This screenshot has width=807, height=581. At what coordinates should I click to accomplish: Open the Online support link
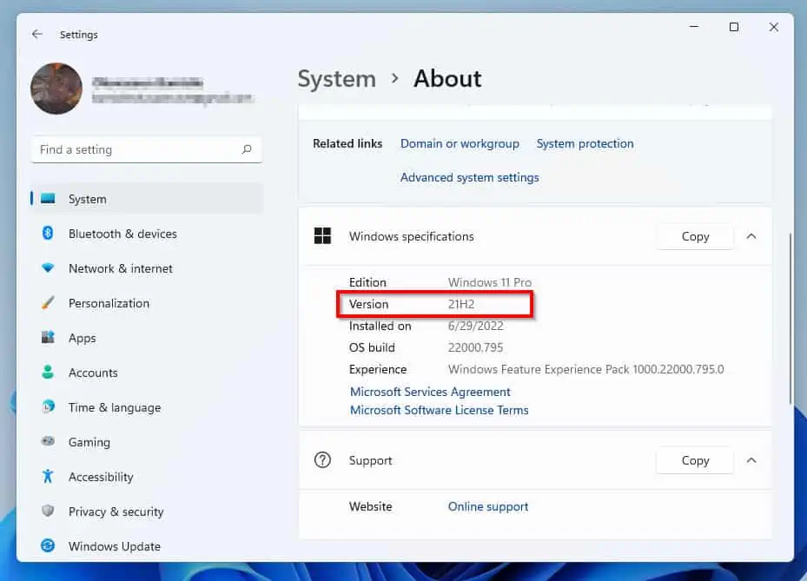point(488,506)
